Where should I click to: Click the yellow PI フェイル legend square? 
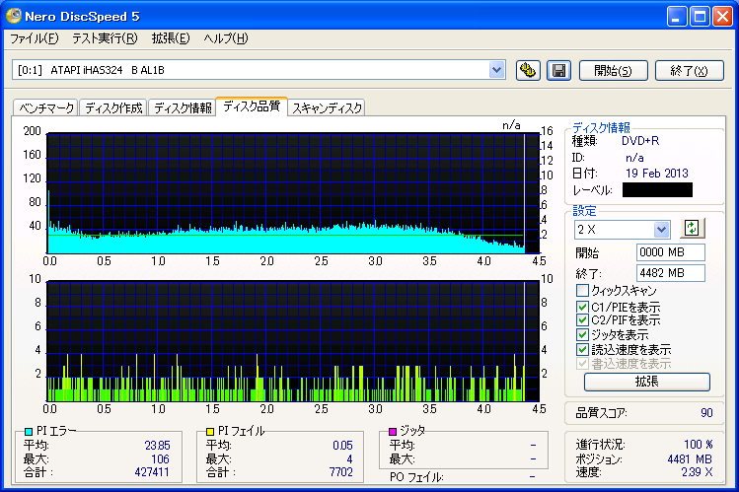(x=210, y=431)
